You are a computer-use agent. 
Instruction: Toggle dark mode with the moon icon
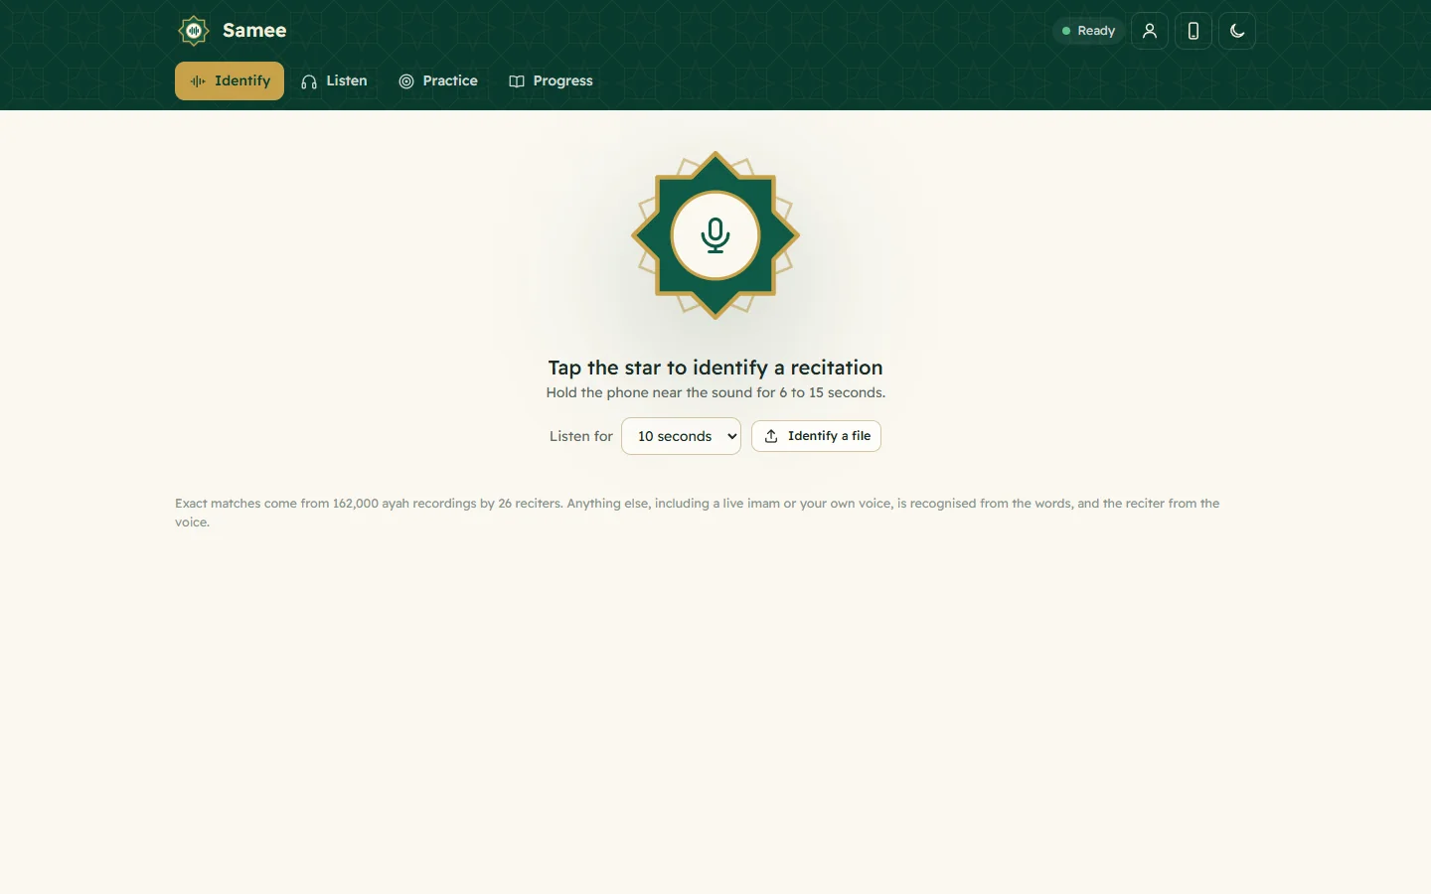point(1237,31)
